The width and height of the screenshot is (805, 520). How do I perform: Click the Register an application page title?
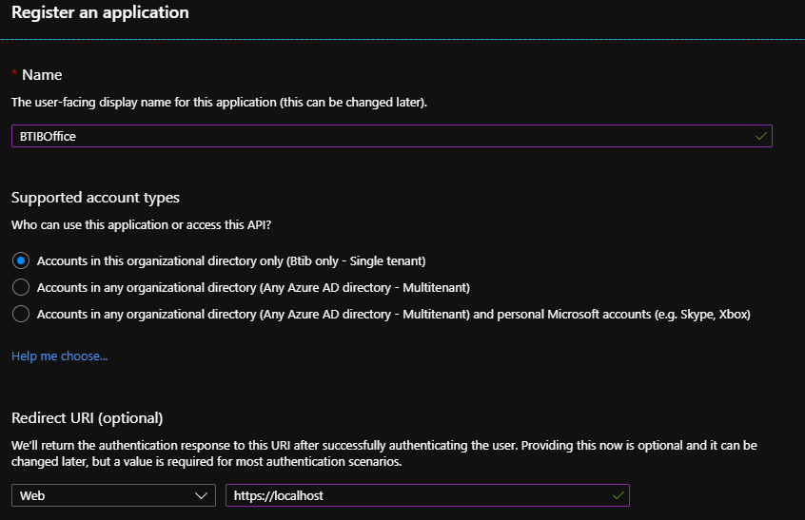tap(100, 13)
